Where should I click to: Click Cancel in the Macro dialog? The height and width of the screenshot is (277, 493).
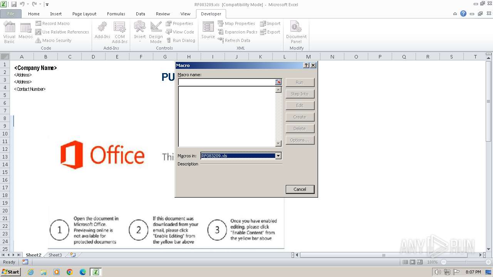click(300, 189)
